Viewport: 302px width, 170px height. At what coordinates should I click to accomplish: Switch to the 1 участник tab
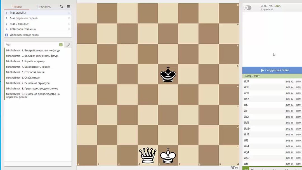(x=44, y=6)
